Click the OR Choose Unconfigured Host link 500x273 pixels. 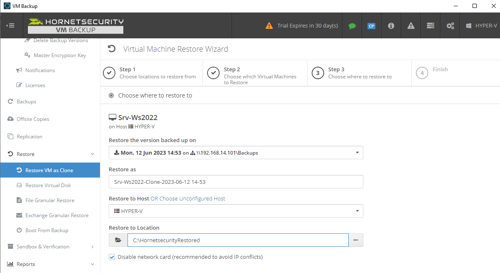[187, 199]
